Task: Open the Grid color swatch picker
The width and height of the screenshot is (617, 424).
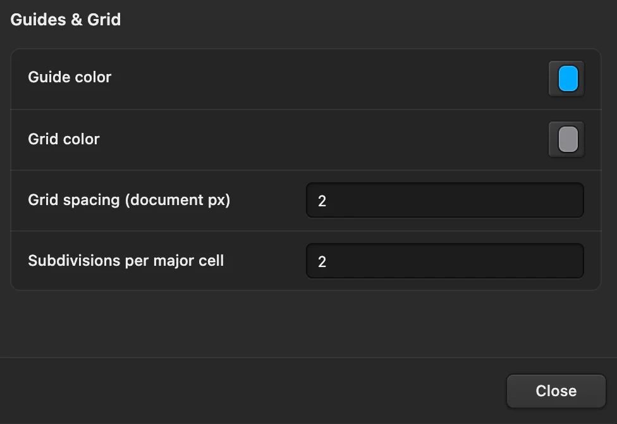Action: pyautogui.click(x=566, y=139)
